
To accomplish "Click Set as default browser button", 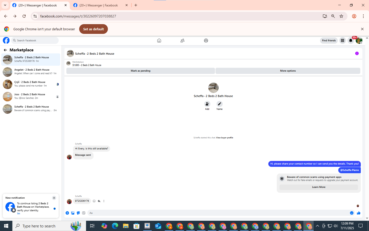I will click(x=94, y=29).
